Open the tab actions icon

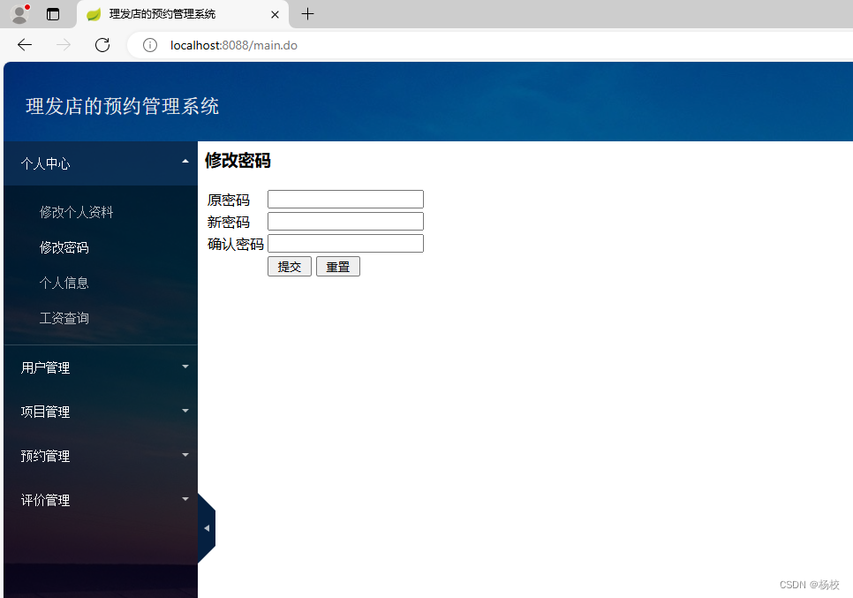coord(53,14)
